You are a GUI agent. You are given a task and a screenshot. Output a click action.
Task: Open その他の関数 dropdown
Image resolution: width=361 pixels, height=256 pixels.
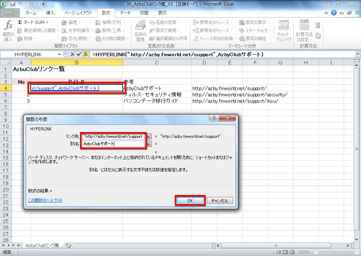click(112, 38)
